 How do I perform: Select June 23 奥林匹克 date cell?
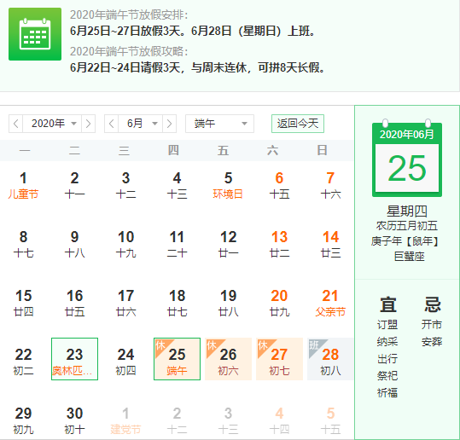tap(74, 359)
